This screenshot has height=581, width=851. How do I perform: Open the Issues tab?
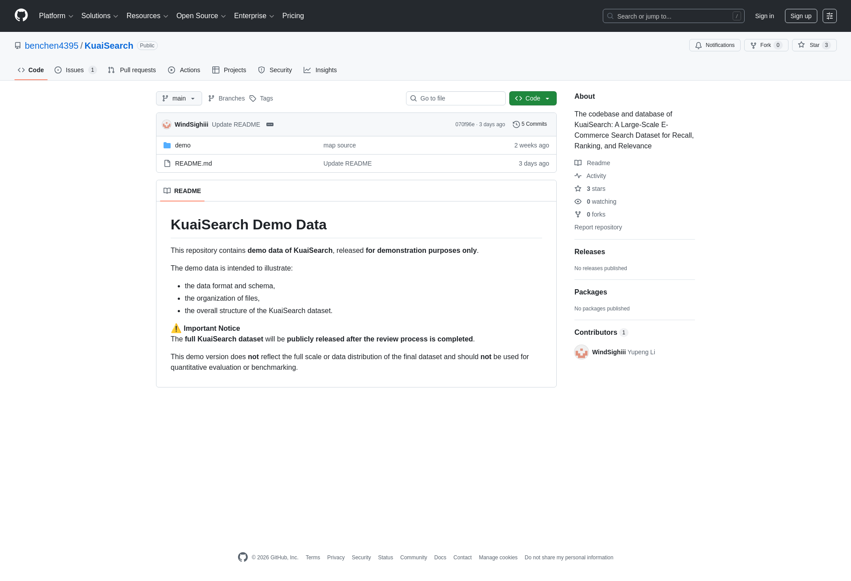click(76, 70)
